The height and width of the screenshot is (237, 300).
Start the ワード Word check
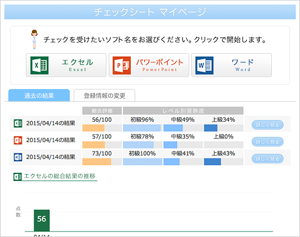point(231,65)
